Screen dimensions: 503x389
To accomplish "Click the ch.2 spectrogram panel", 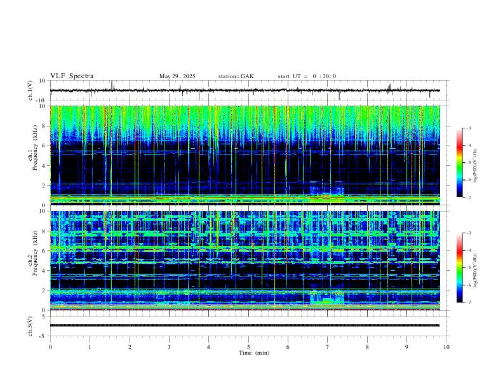I will [245, 261].
